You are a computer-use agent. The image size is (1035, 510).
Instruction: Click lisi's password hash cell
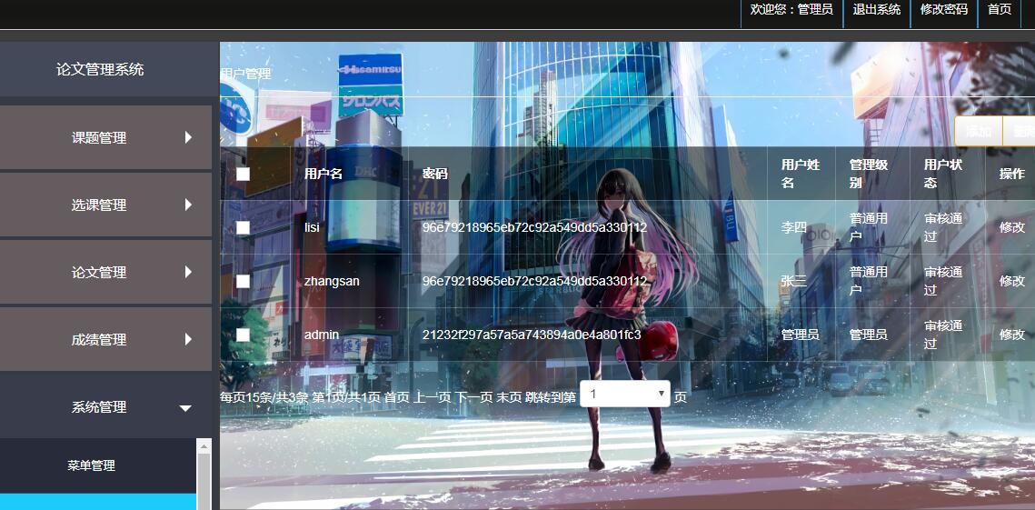click(534, 227)
